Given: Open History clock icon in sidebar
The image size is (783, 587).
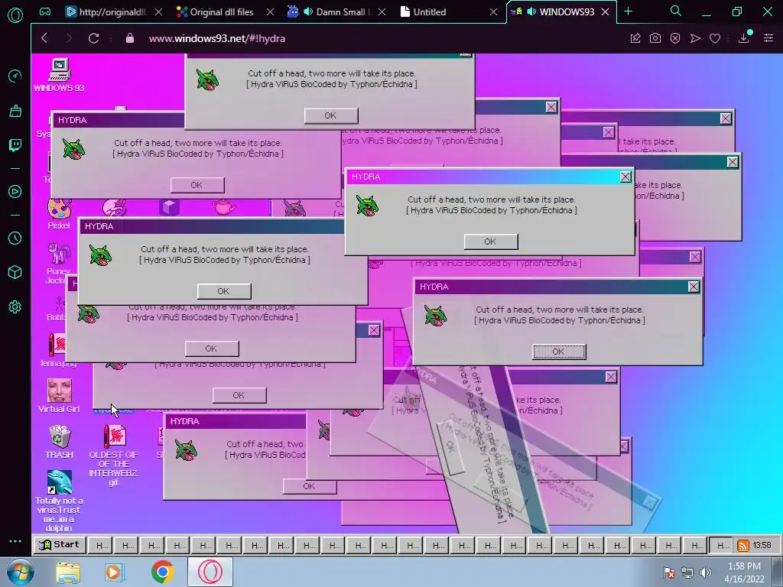Looking at the screenshot, I should [x=15, y=238].
